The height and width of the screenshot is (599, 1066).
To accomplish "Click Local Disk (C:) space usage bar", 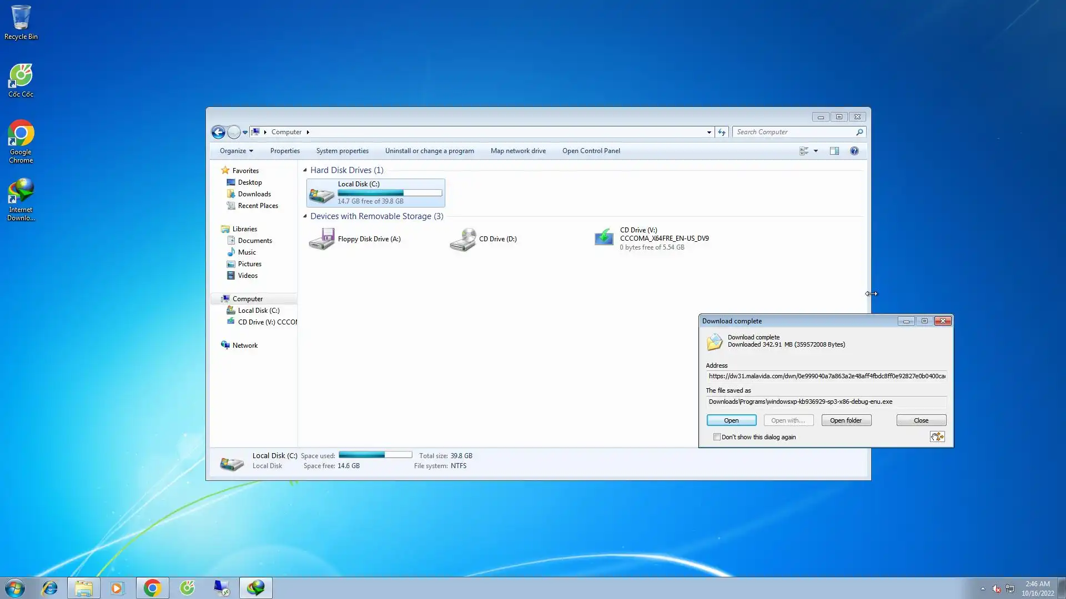I will tap(390, 193).
